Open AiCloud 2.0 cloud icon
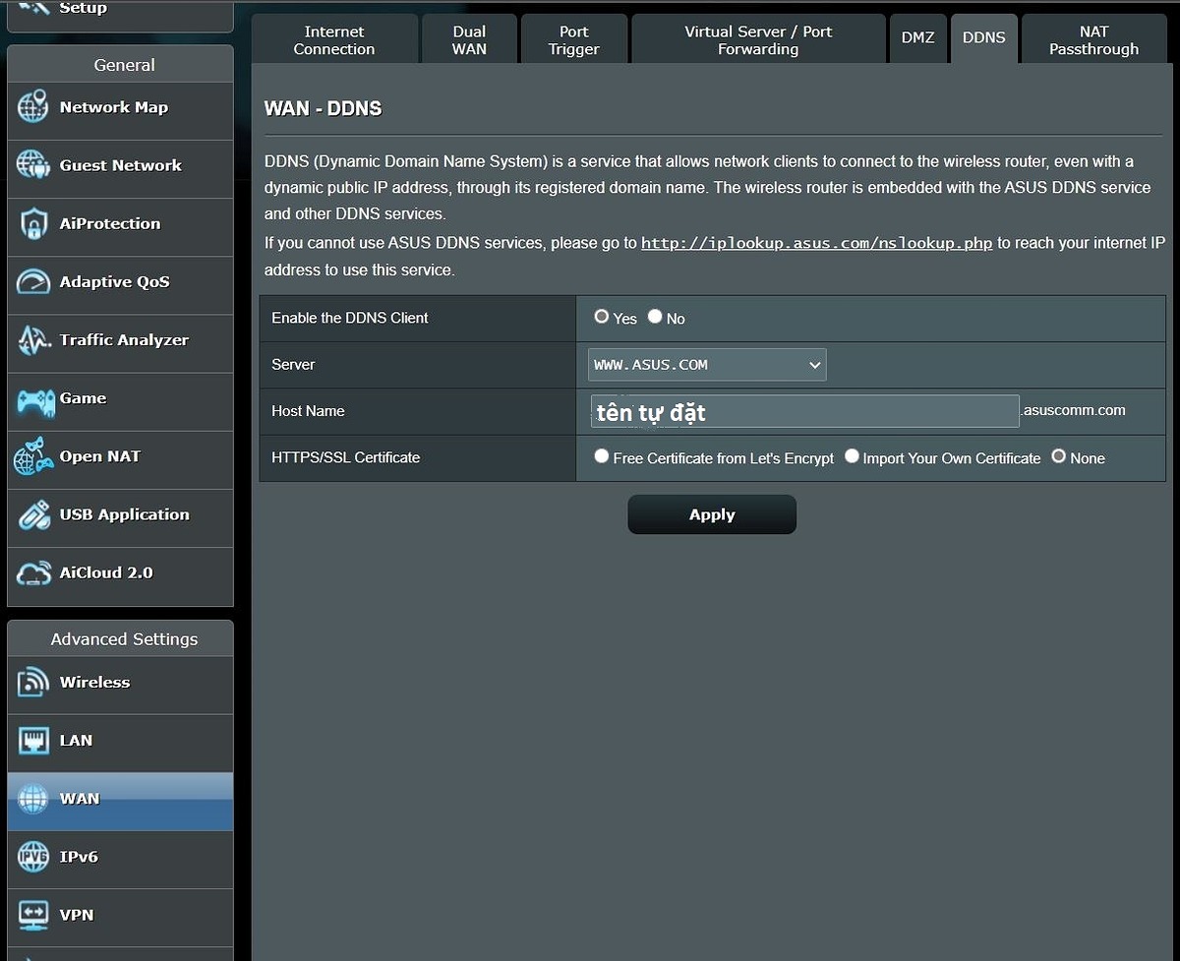Viewport: 1180px width, 961px height. [32, 573]
